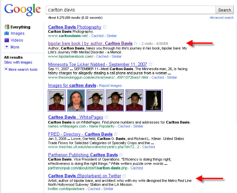Screen dimensions: 237x193
Task: Star the bipolar bare book result
Action: pos(136,44)
